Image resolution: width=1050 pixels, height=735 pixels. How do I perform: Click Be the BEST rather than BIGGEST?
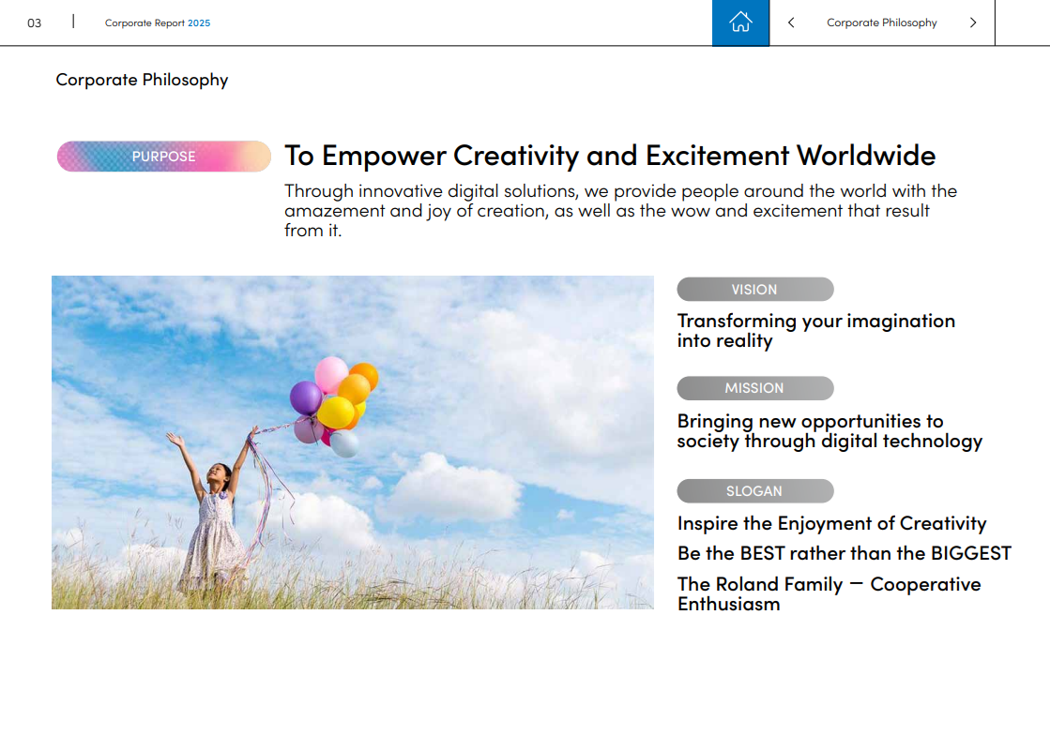(844, 553)
